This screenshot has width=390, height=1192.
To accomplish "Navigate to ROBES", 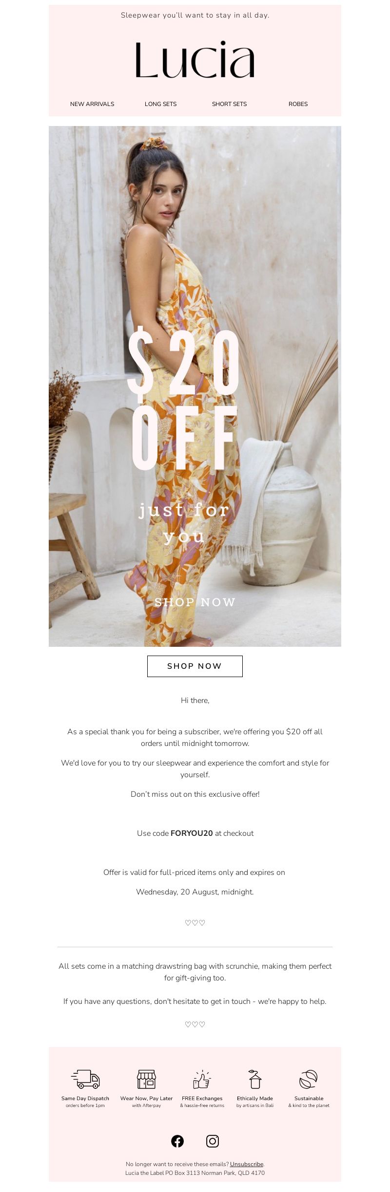I will (x=298, y=104).
